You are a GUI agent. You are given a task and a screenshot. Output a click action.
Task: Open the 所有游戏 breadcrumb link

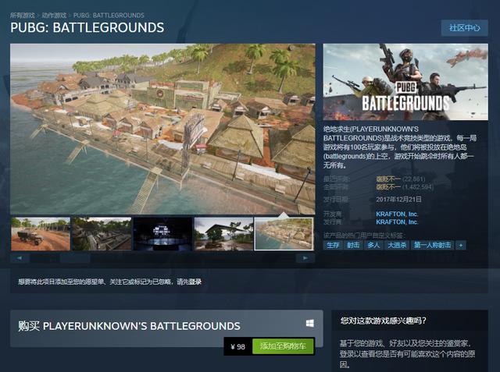click(23, 15)
